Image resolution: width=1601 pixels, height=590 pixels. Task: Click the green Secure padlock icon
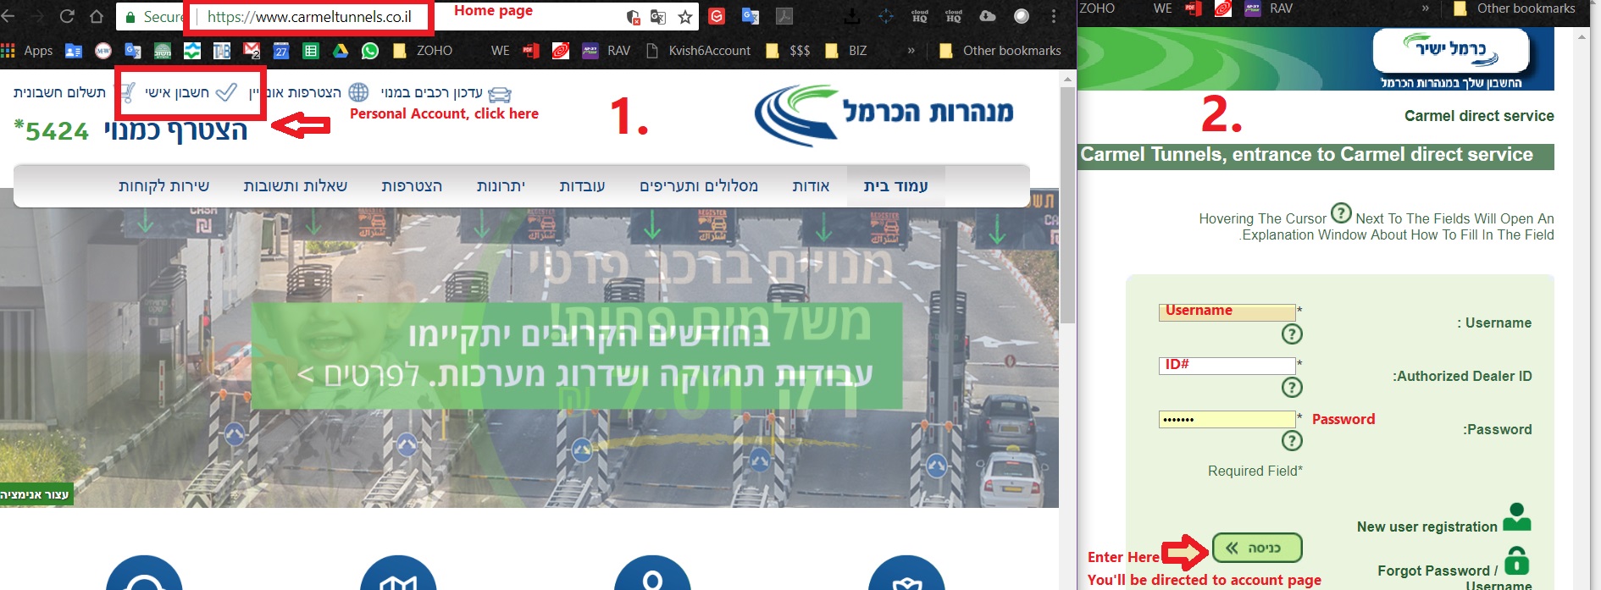pos(130,17)
